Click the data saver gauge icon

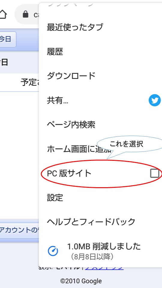pyautogui.click(x=53, y=251)
